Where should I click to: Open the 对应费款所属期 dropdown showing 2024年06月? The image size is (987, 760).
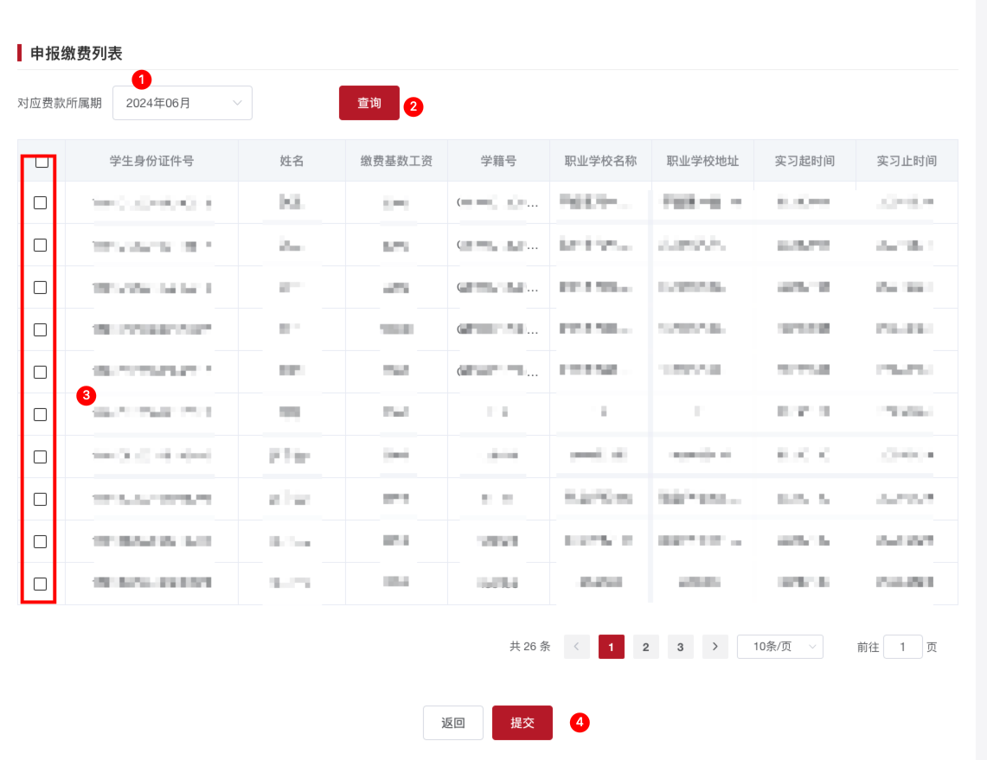[182, 103]
